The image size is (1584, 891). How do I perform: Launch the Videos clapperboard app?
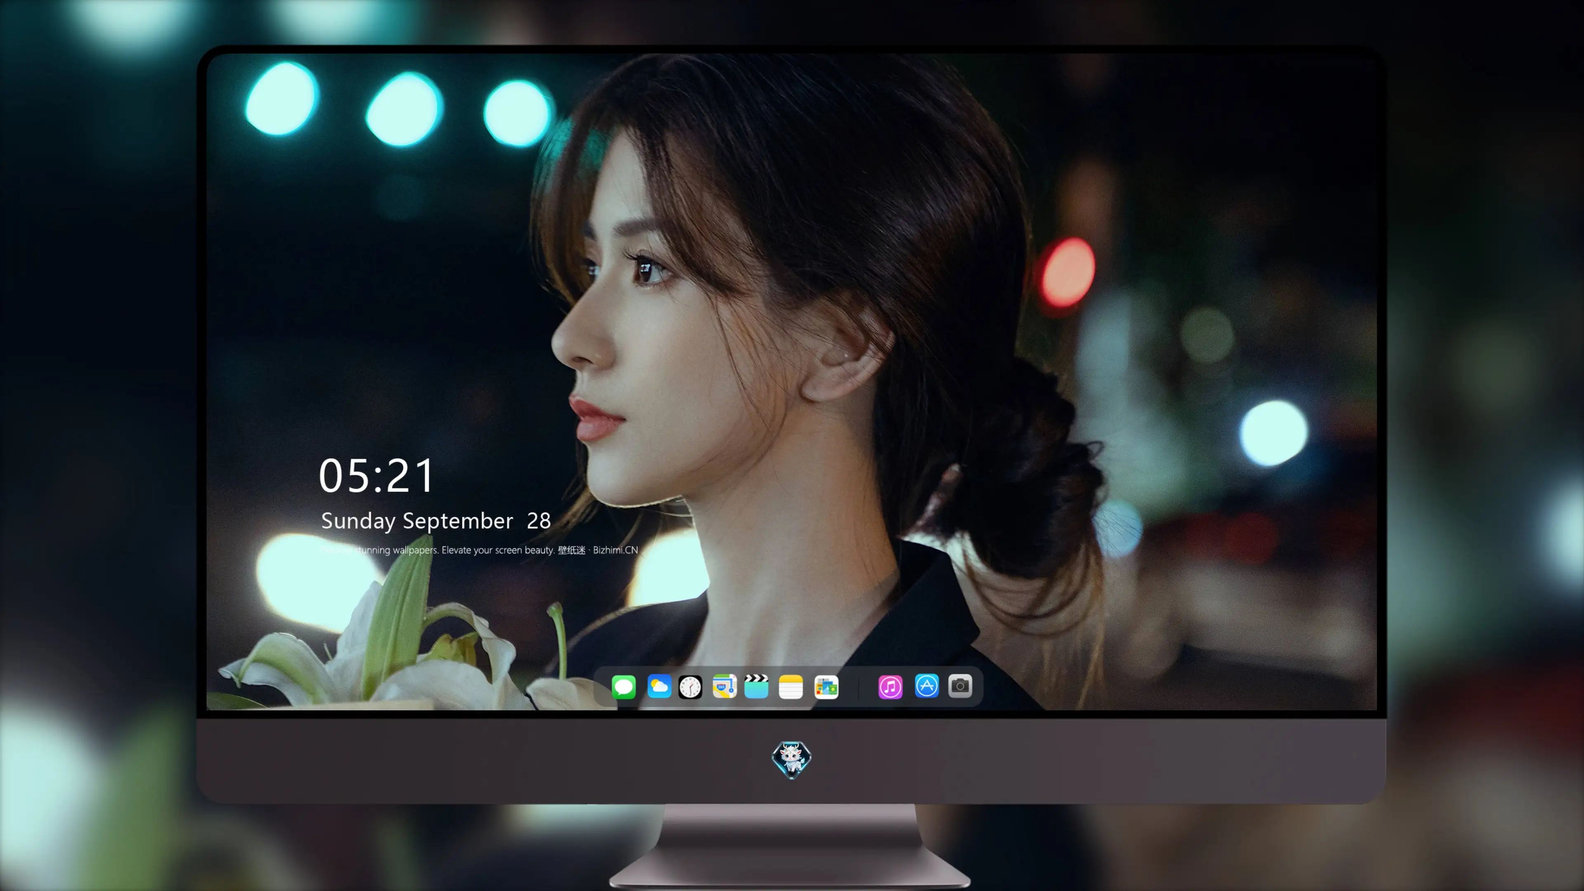point(757,686)
